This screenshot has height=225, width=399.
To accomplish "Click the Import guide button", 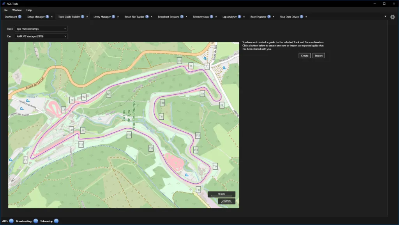I will [x=319, y=56].
